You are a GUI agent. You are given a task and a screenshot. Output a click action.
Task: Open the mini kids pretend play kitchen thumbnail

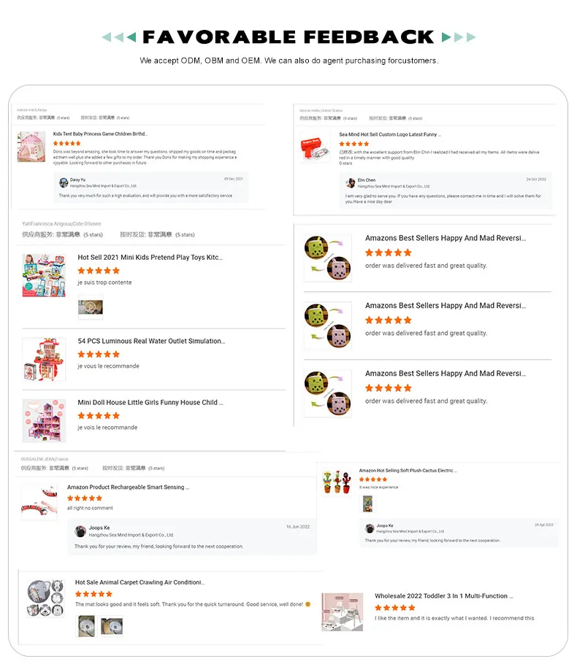coord(44,275)
